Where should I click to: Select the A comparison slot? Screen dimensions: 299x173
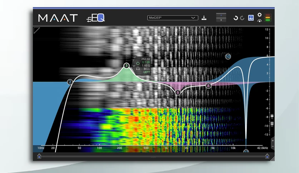221,15
